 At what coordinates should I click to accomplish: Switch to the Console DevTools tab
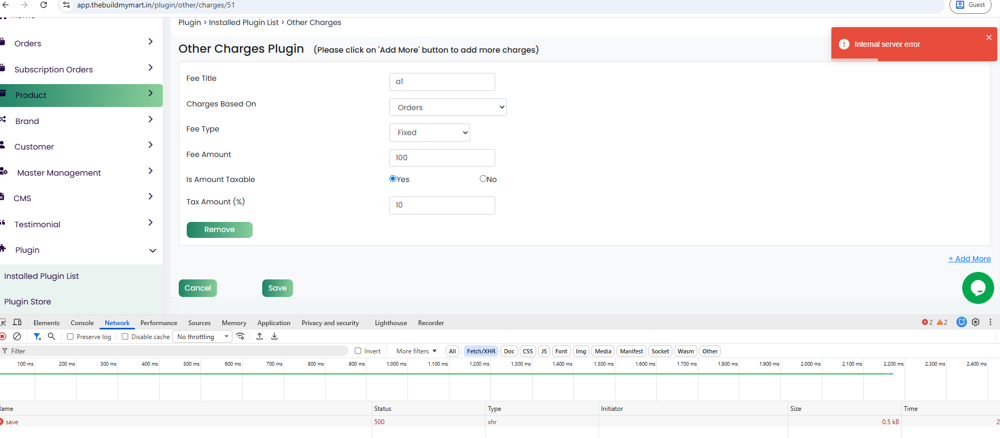(82, 323)
